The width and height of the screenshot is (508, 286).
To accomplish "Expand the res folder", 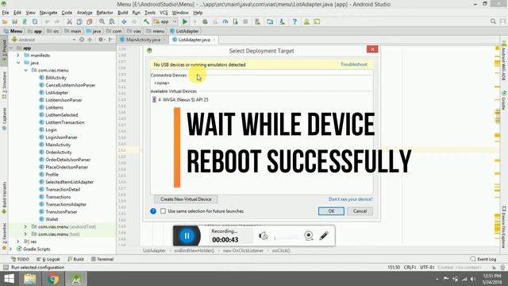I will pyautogui.click(x=18, y=242).
